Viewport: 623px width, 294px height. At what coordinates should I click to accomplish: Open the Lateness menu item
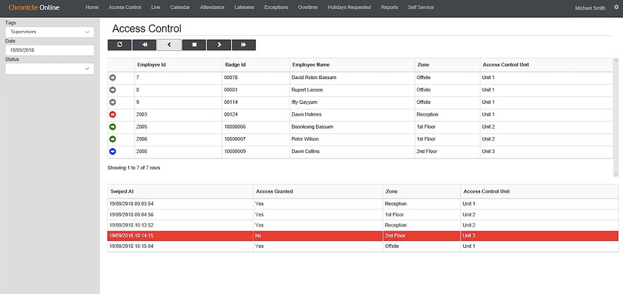[x=244, y=8]
